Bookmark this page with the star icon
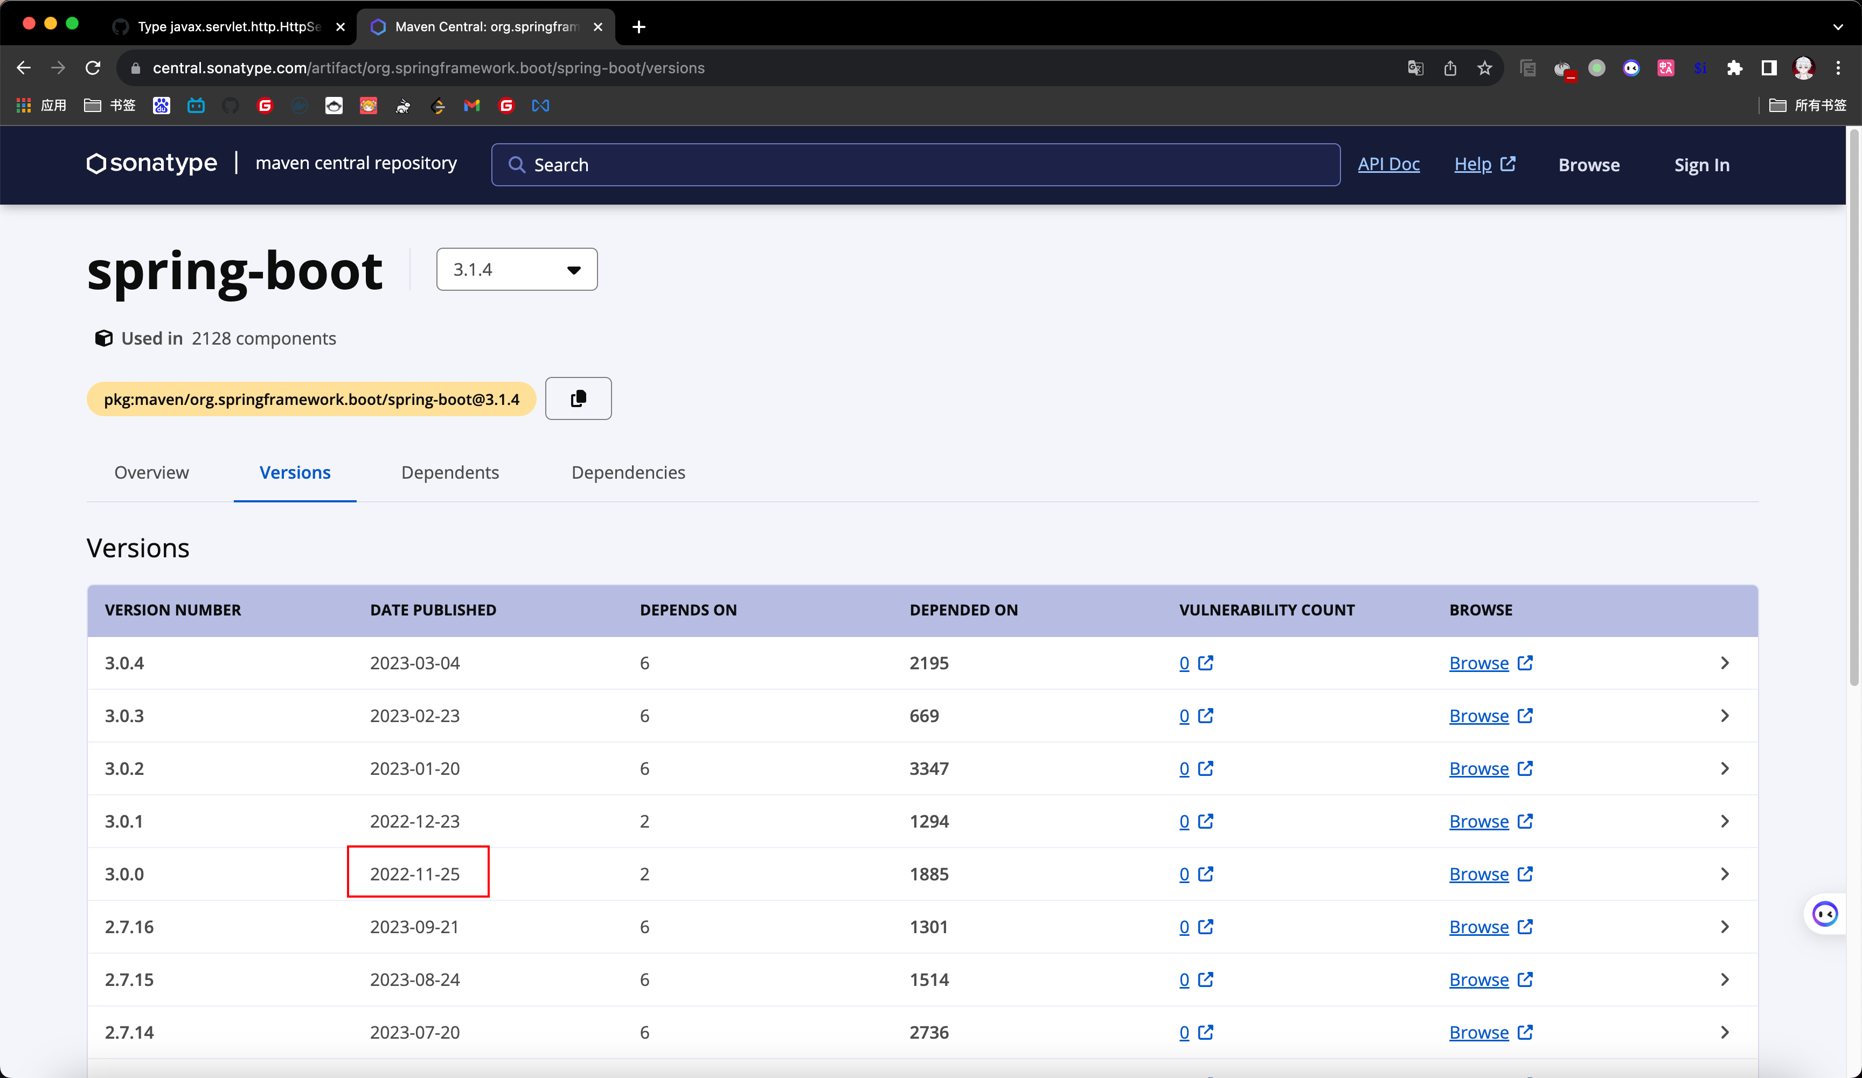 click(1484, 67)
